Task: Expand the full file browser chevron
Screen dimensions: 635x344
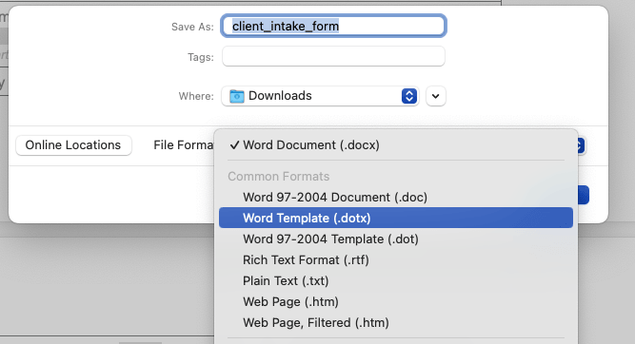Action: click(x=436, y=96)
